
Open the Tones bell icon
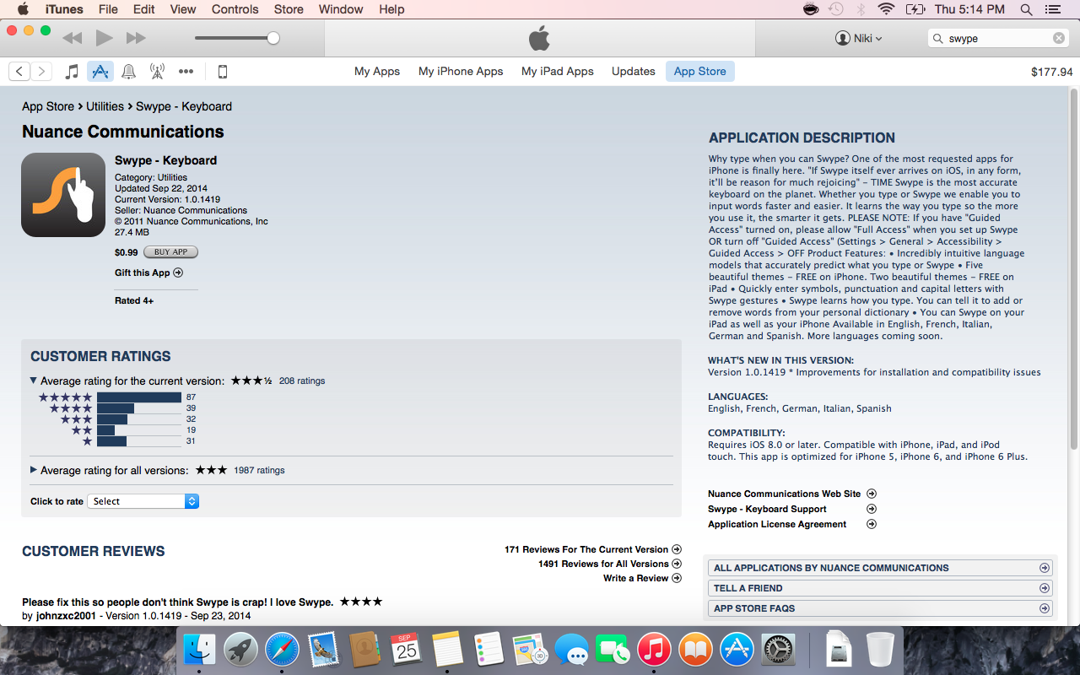(129, 72)
